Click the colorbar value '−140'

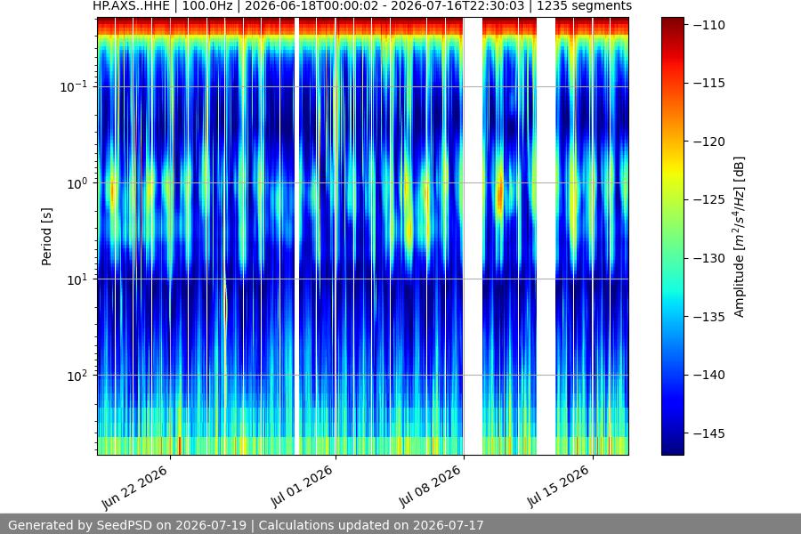[x=709, y=375]
